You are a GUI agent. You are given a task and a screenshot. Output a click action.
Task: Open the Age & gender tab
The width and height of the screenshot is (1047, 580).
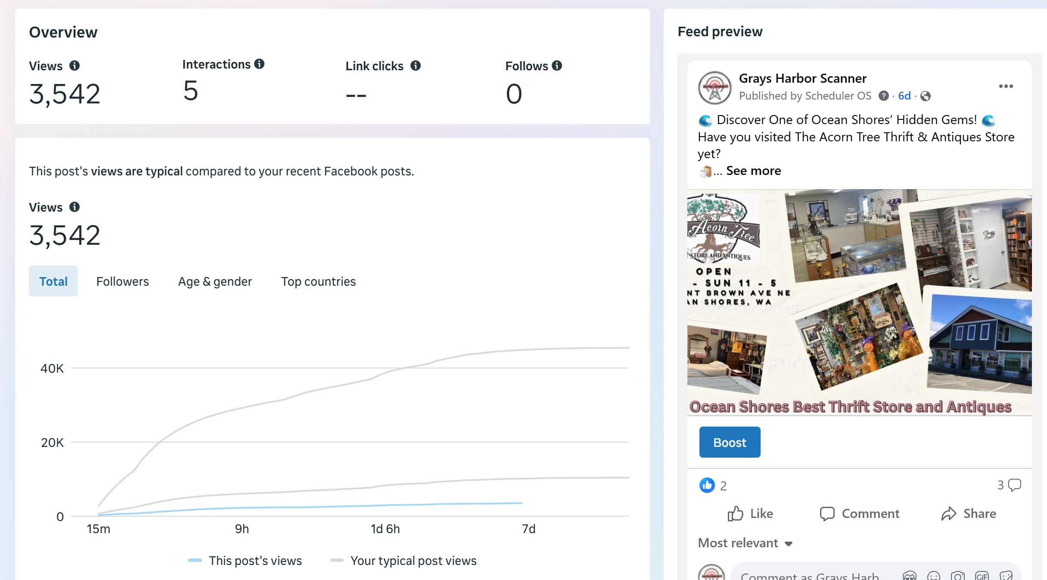[x=215, y=281]
